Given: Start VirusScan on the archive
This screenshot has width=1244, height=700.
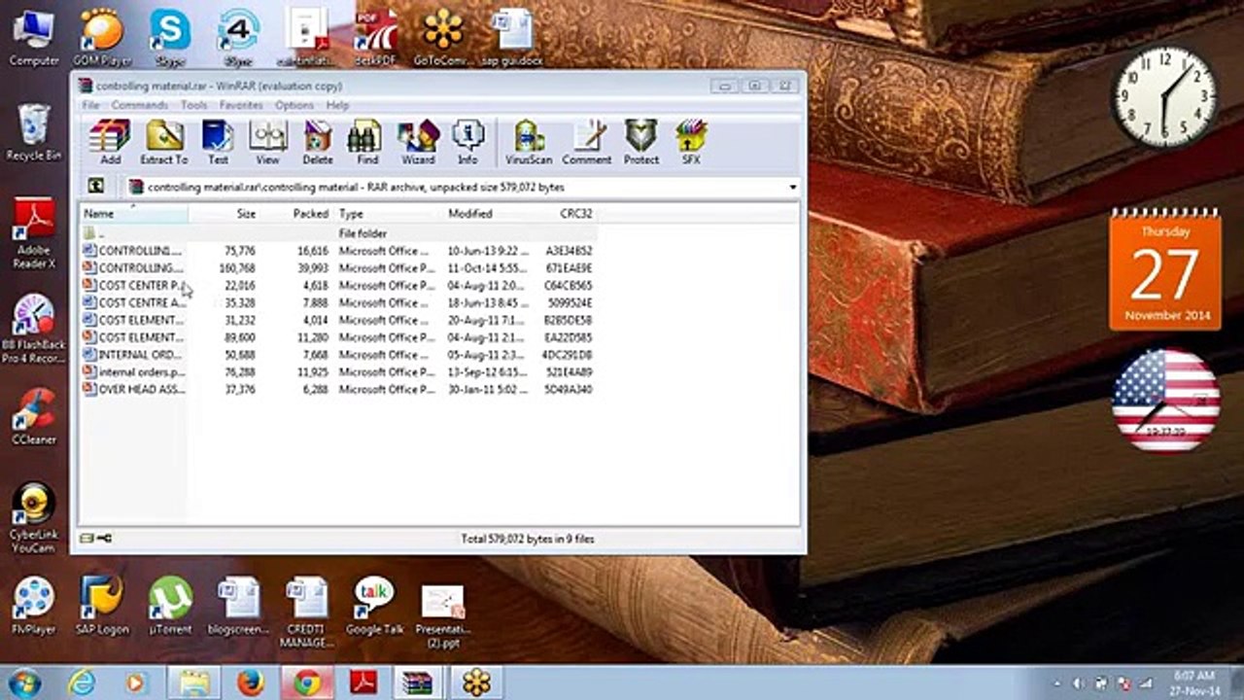Looking at the screenshot, I should tap(529, 142).
